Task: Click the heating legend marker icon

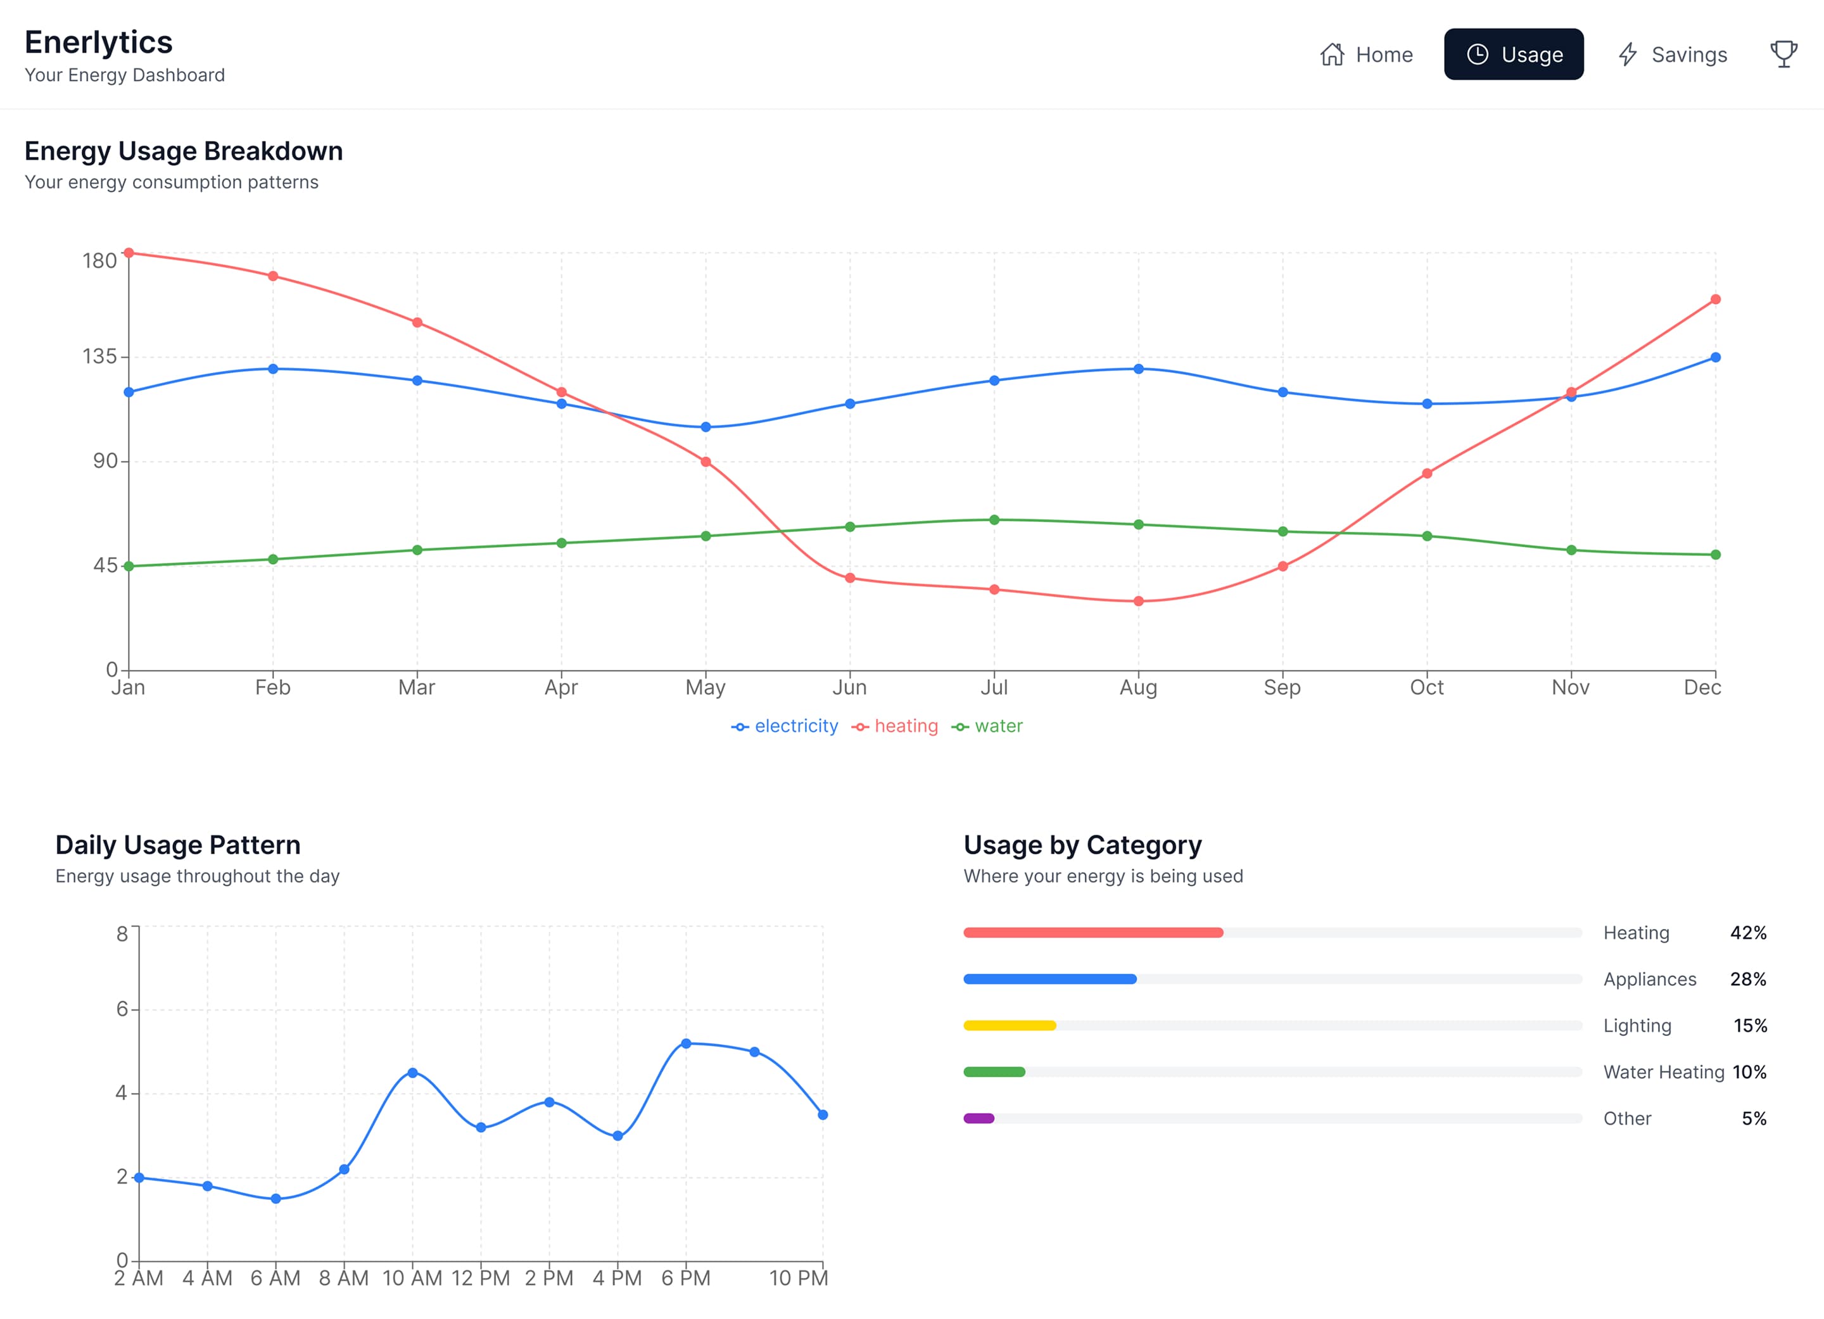Action: (x=859, y=727)
